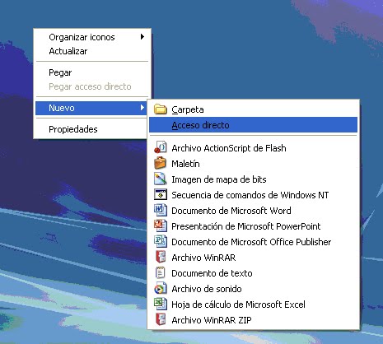Expand the Organizar iconos submenu arrow
This screenshot has width=383, height=344.
click(142, 37)
